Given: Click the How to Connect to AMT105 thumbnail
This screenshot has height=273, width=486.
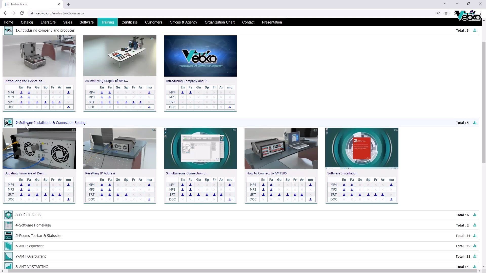Looking at the screenshot, I should (x=281, y=148).
